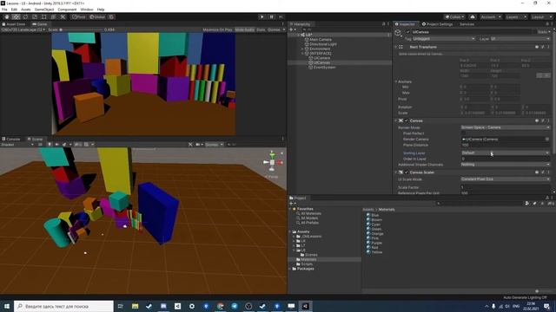556x312 pixels.
Task: Open the custom editor tools icon
Action: [x=63, y=17]
